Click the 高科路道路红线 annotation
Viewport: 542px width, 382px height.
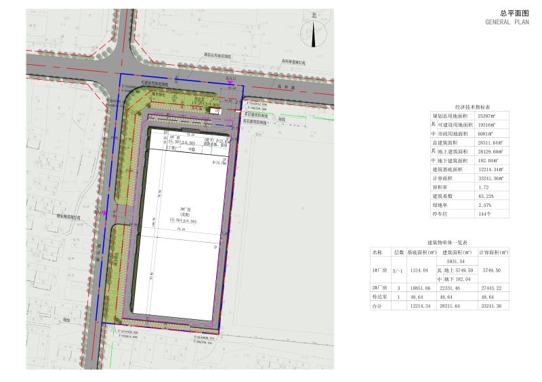pyautogui.click(x=293, y=62)
